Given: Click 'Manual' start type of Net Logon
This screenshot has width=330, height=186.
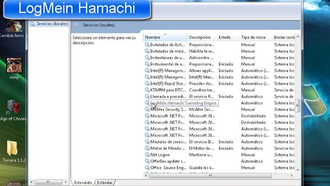Looking at the screenshot, I should (248, 155).
